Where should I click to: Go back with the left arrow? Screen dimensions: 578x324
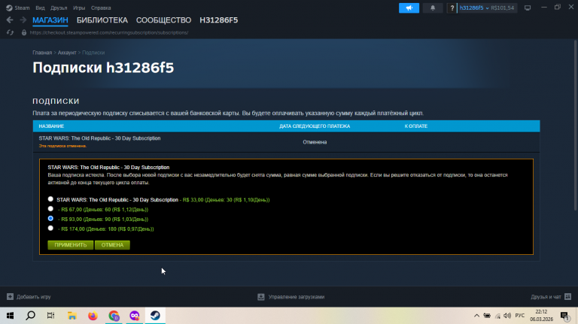10,20
